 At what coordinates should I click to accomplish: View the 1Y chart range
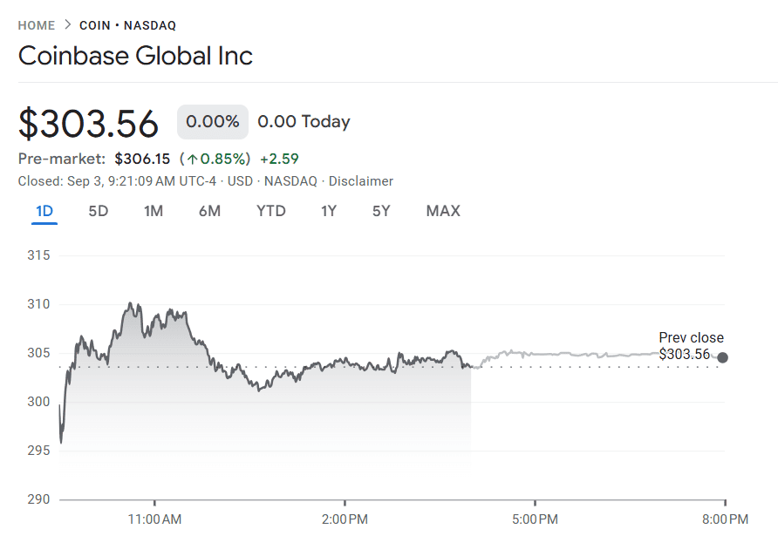329,211
